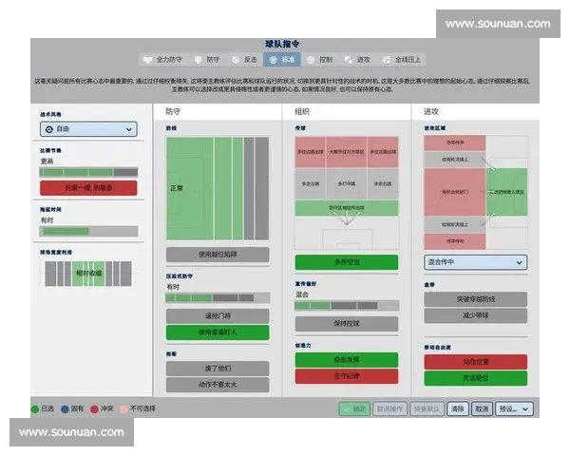
Task: Click the red 有机会就射门 attack zone
Action: [x=455, y=192]
